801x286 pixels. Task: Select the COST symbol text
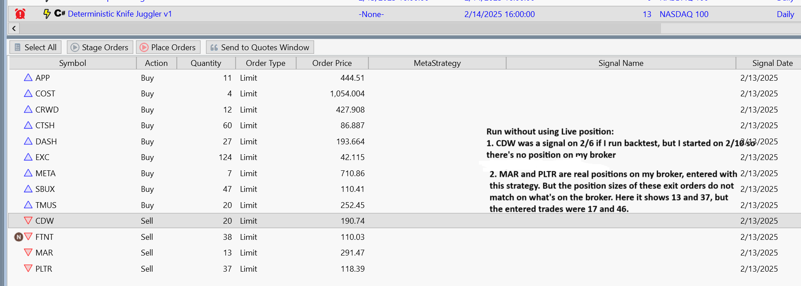coord(45,94)
